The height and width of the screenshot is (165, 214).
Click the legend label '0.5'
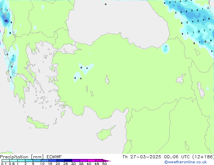point(12,164)
